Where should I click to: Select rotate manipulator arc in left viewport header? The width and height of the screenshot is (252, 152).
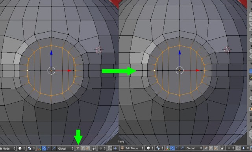[49, 148]
